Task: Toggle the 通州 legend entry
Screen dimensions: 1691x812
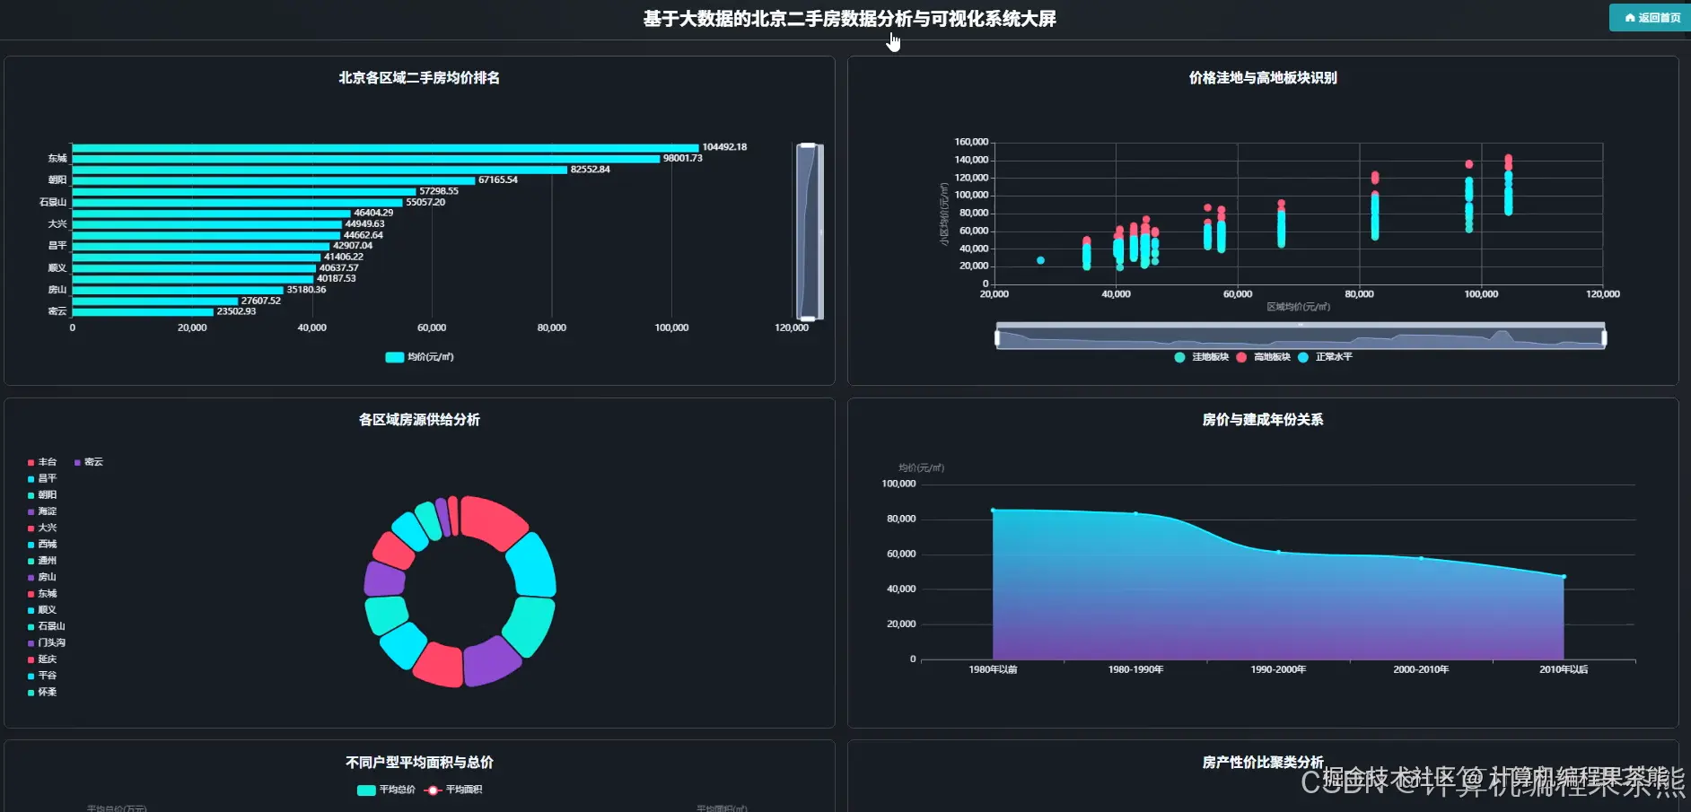Action: point(42,561)
